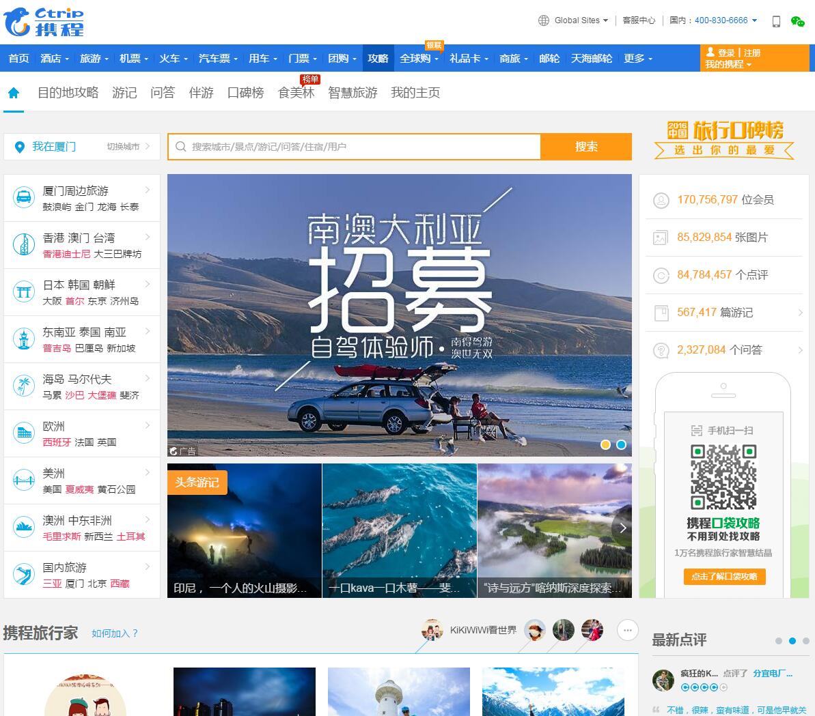Click the WeChat icon in the header

pos(797,21)
